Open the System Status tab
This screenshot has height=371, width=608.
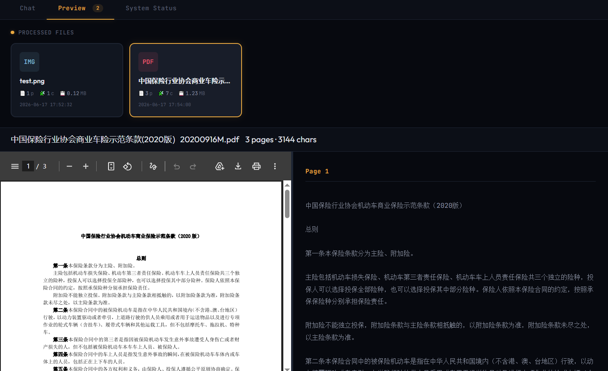click(151, 8)
